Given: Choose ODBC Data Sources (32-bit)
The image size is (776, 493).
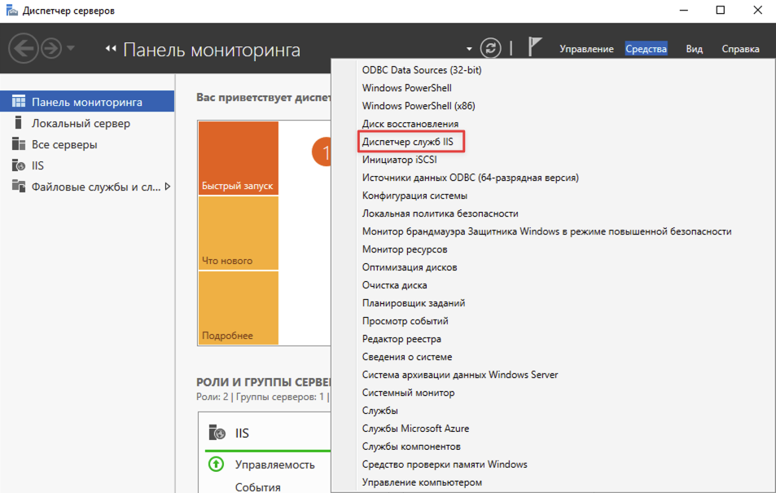Looking at the screenshot, I should pyautogui.click(x=422, y=70).
